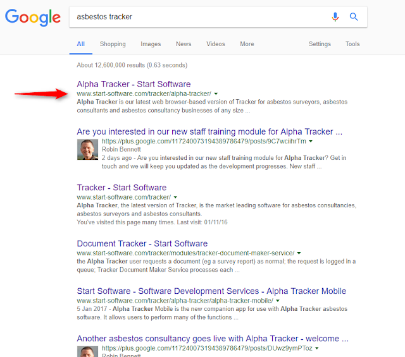The height and width of the screenshot is (357, 405).
Task: Click the "5 Jan 2017" snippet date
Action: (92, 309)
